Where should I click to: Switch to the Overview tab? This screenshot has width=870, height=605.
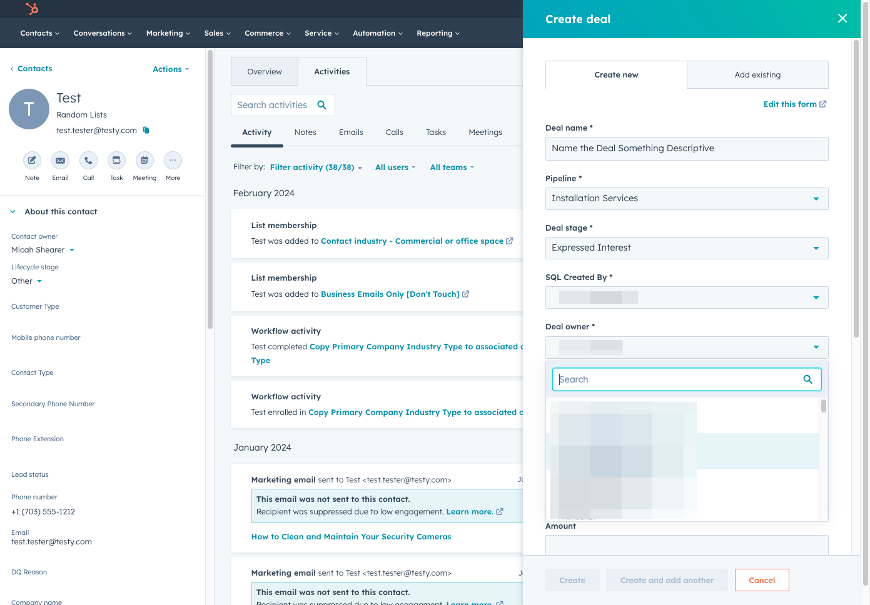pos(265,72)
